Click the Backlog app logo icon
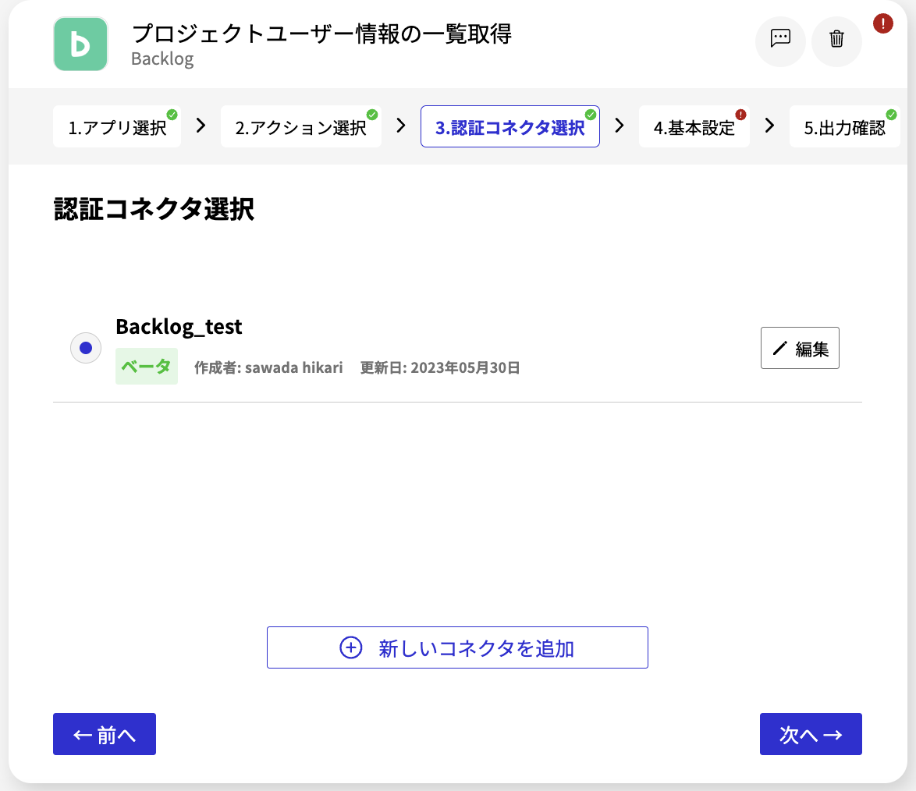This screenshot has width=916, height=791. coord(80,44)
